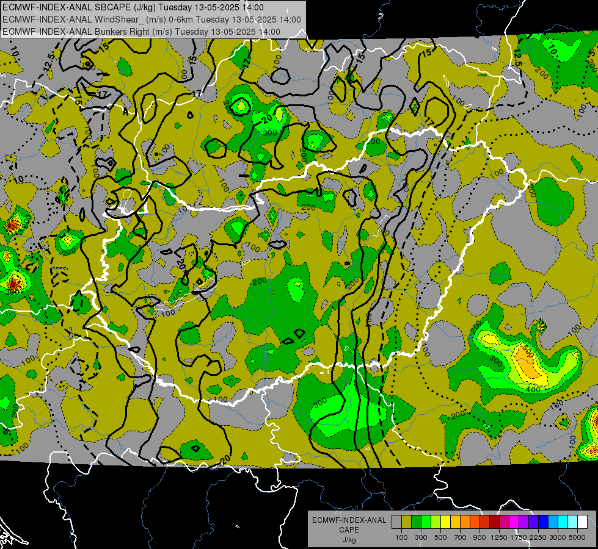The image size is (598, 549).
Task: Click the 500 tick label in legend
Action: coord(440,537)
